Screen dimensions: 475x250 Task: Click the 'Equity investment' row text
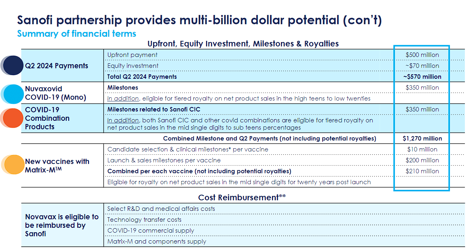pos(133,66)
